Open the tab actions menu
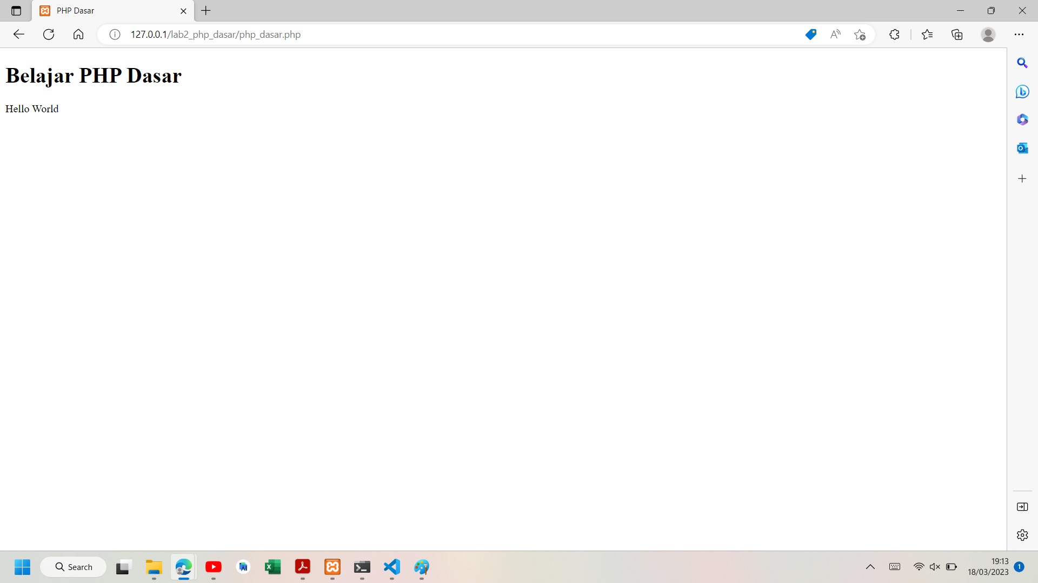1038x583 pixels. (x=16, y=11)
